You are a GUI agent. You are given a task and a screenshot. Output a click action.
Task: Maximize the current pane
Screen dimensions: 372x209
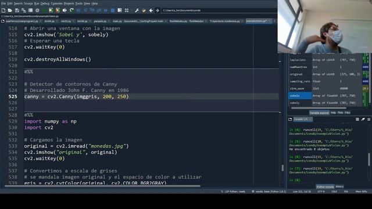(x=120, y=10)
